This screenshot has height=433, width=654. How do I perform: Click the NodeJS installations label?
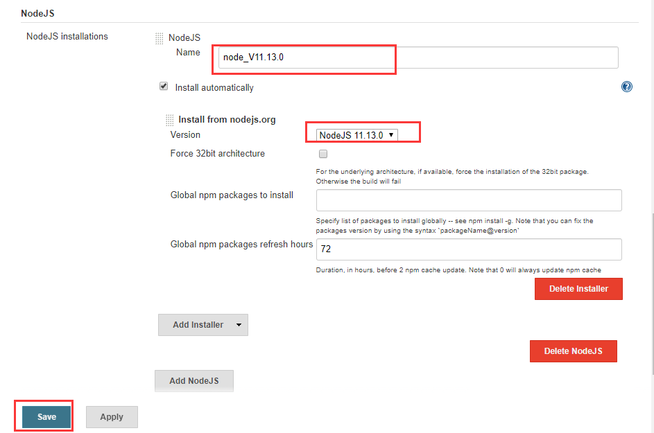point(67,36)
